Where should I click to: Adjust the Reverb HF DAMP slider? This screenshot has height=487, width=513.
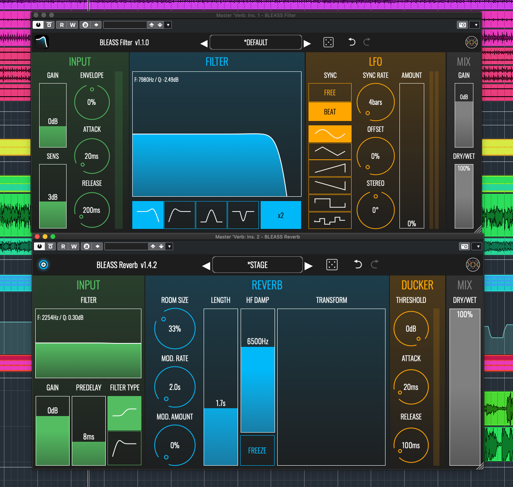click(x=258, y=370)
